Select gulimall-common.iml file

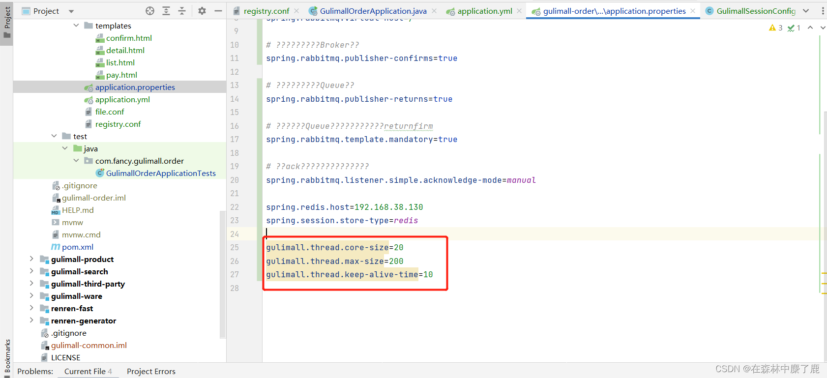pos(89,345)
